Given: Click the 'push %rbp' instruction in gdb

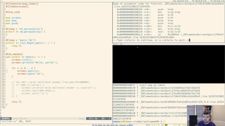Looking at the screenshot, I should pyautogui.click(x=145, y=9).
